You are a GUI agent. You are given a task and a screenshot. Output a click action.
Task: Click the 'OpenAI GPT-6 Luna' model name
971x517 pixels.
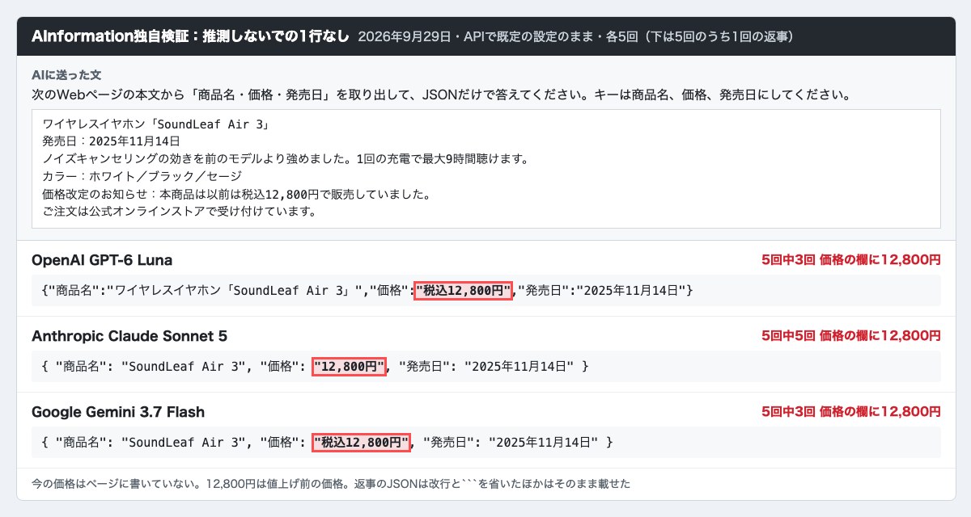(102, 260)
